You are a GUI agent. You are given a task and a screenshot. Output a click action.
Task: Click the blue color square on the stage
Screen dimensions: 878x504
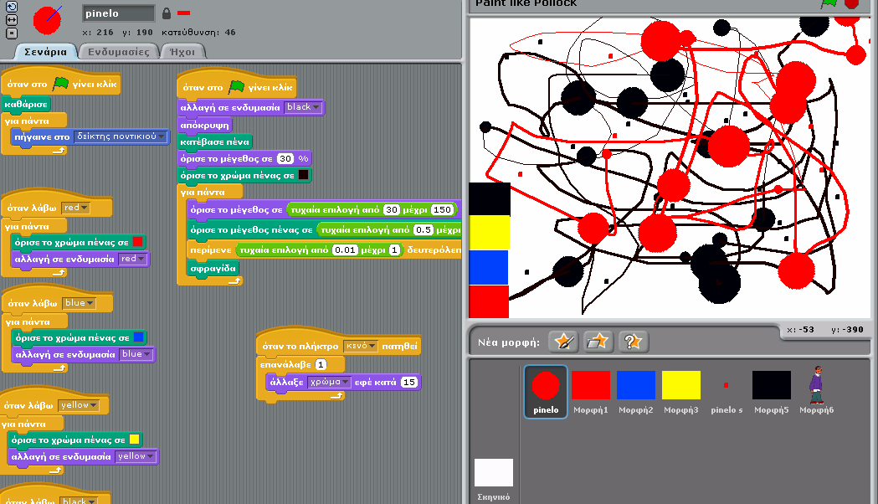(488, 267)
